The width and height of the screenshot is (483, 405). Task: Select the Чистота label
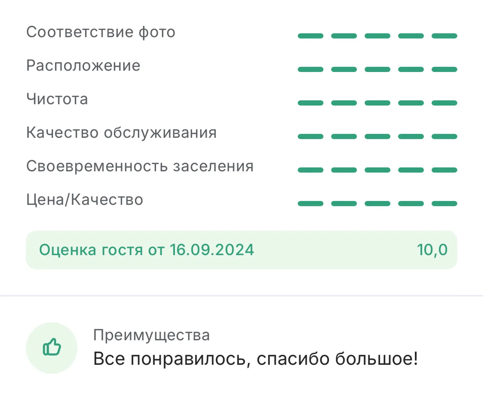[57, 99]
